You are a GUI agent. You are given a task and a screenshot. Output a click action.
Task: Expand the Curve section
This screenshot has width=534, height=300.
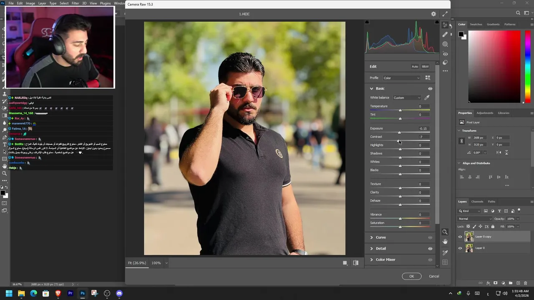(371, 237)
